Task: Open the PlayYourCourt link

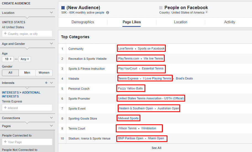Action: tap(128, 68)
